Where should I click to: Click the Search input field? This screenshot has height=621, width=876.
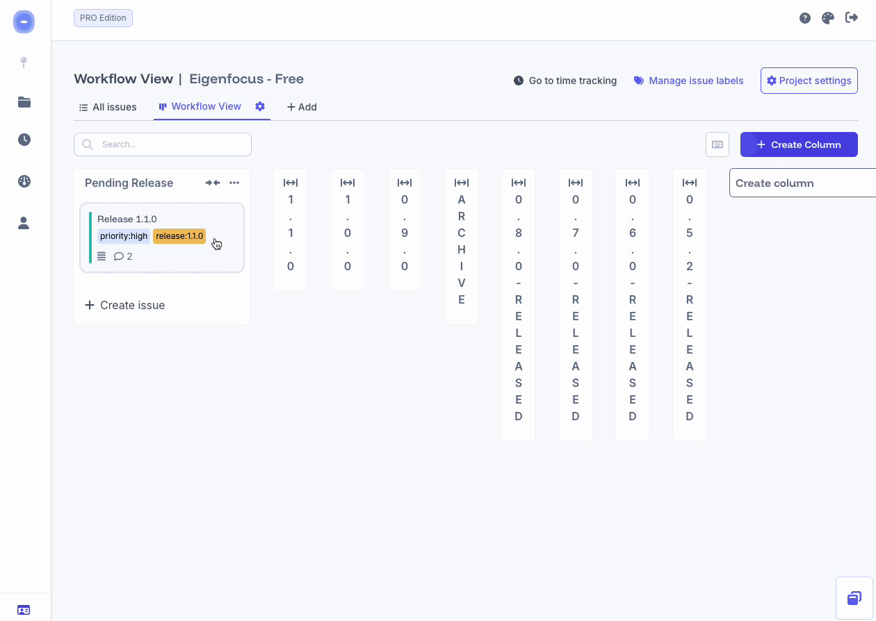click(163, 144)
